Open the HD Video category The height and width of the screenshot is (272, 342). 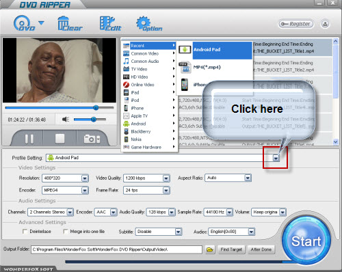[x=149, y=77]
